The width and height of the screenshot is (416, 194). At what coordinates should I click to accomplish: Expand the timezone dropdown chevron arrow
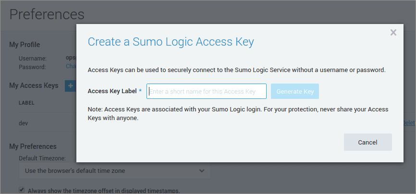[x=202, y=170]
